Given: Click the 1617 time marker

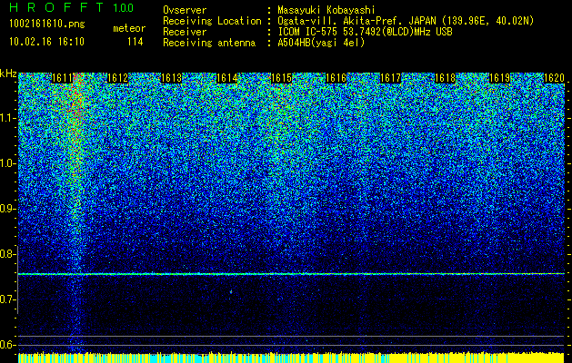Looking at the screenshot, I should [x=390, y=78].
